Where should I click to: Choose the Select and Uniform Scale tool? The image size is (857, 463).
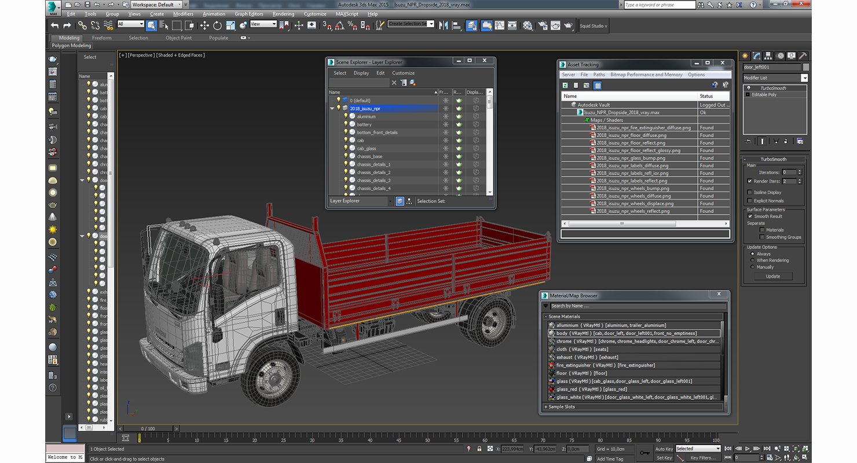click(x=230, y=25)
